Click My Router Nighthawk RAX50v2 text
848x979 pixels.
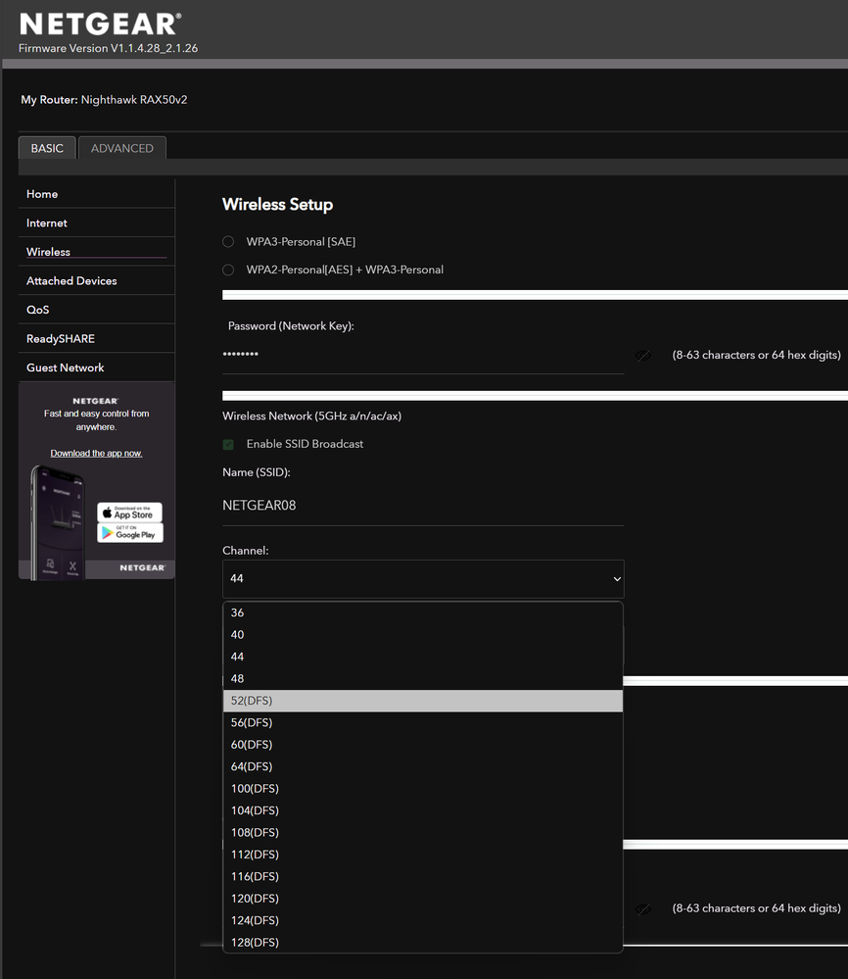[x=104, y=100]
